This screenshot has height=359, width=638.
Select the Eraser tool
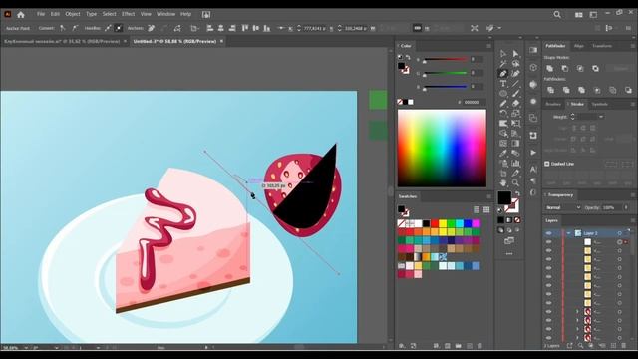[x=515, y=104]
